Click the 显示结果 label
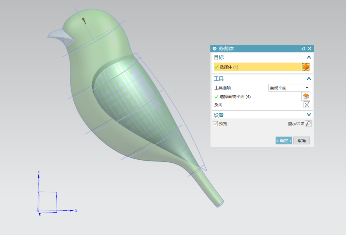 click(296, 123)
